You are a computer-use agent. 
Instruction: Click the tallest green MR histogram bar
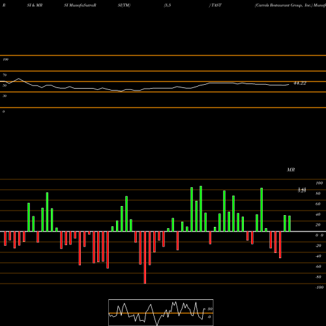click(x=201, y=209)
